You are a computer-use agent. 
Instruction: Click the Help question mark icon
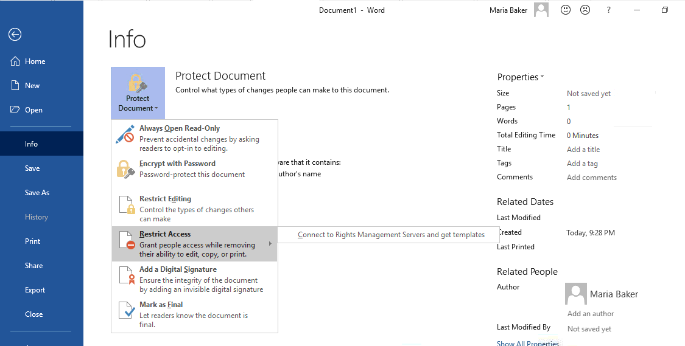pyautogui.click(x=608, y=10)
